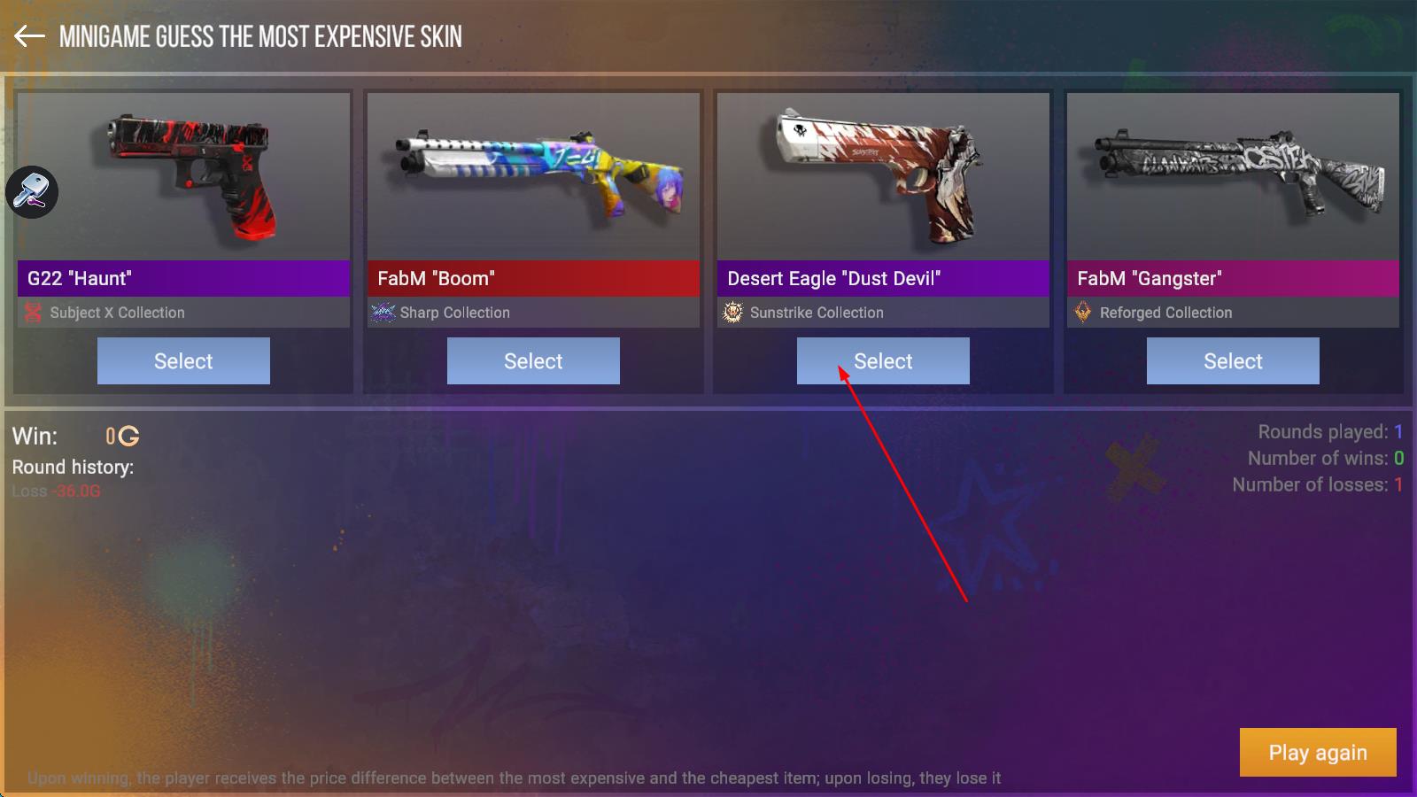Image resolution: width=1417 pixels, height=797 pixels.
Task: Click the Sunstrike Collection emblem icon
Action: [732, 313]
